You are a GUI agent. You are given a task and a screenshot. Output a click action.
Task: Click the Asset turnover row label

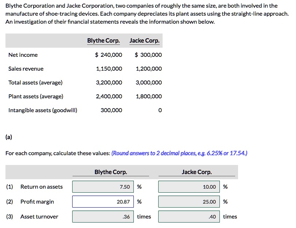39,216
